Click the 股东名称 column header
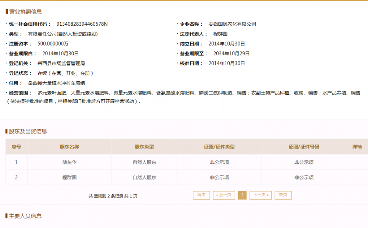The width and height of the screenshot is (368, 228). pyautogui.click(x=70, y=147)
